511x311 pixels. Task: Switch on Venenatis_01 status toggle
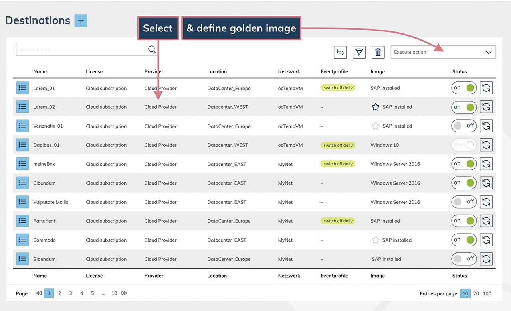pos(464,126)
